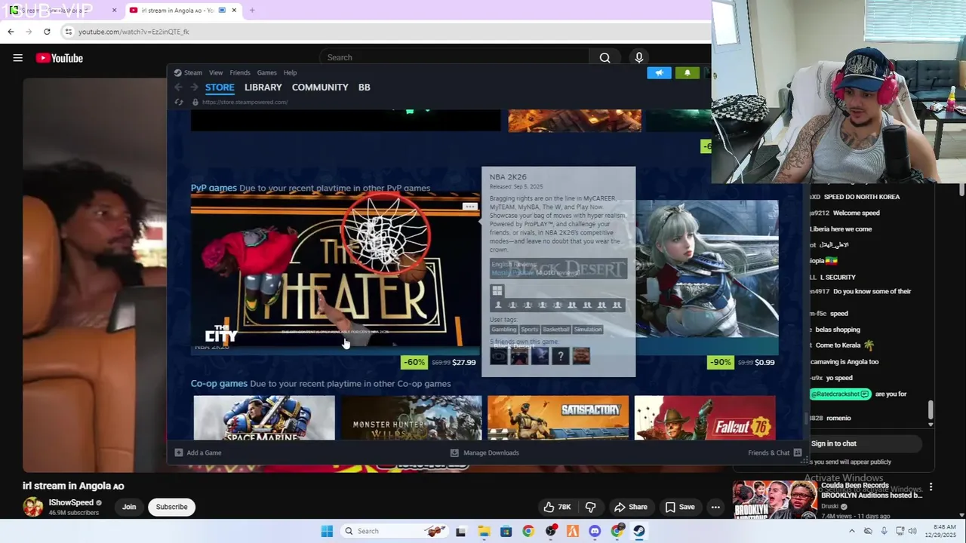The width and height of the screenshot is (966, 543).
Task: Open a new browser tab
Action: click(252, 11)
